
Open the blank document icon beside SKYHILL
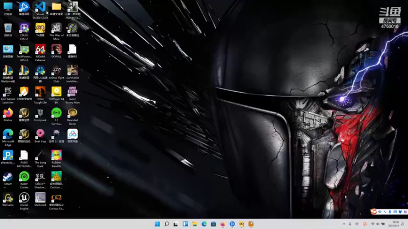[72, 51]
